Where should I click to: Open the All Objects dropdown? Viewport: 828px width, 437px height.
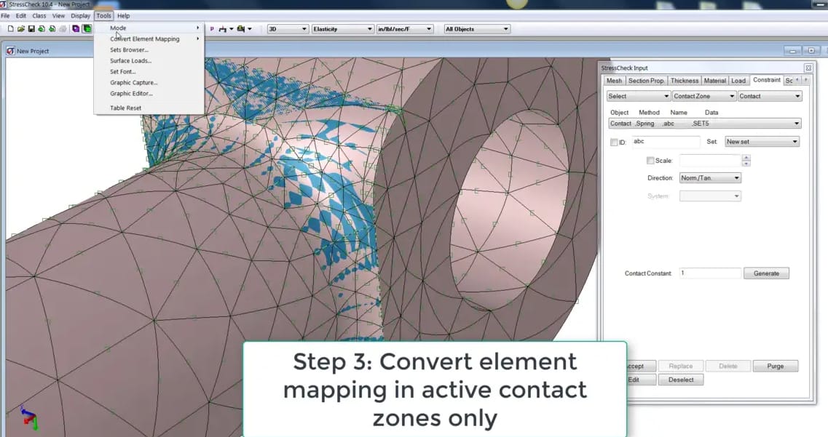[x=476, y=28]
